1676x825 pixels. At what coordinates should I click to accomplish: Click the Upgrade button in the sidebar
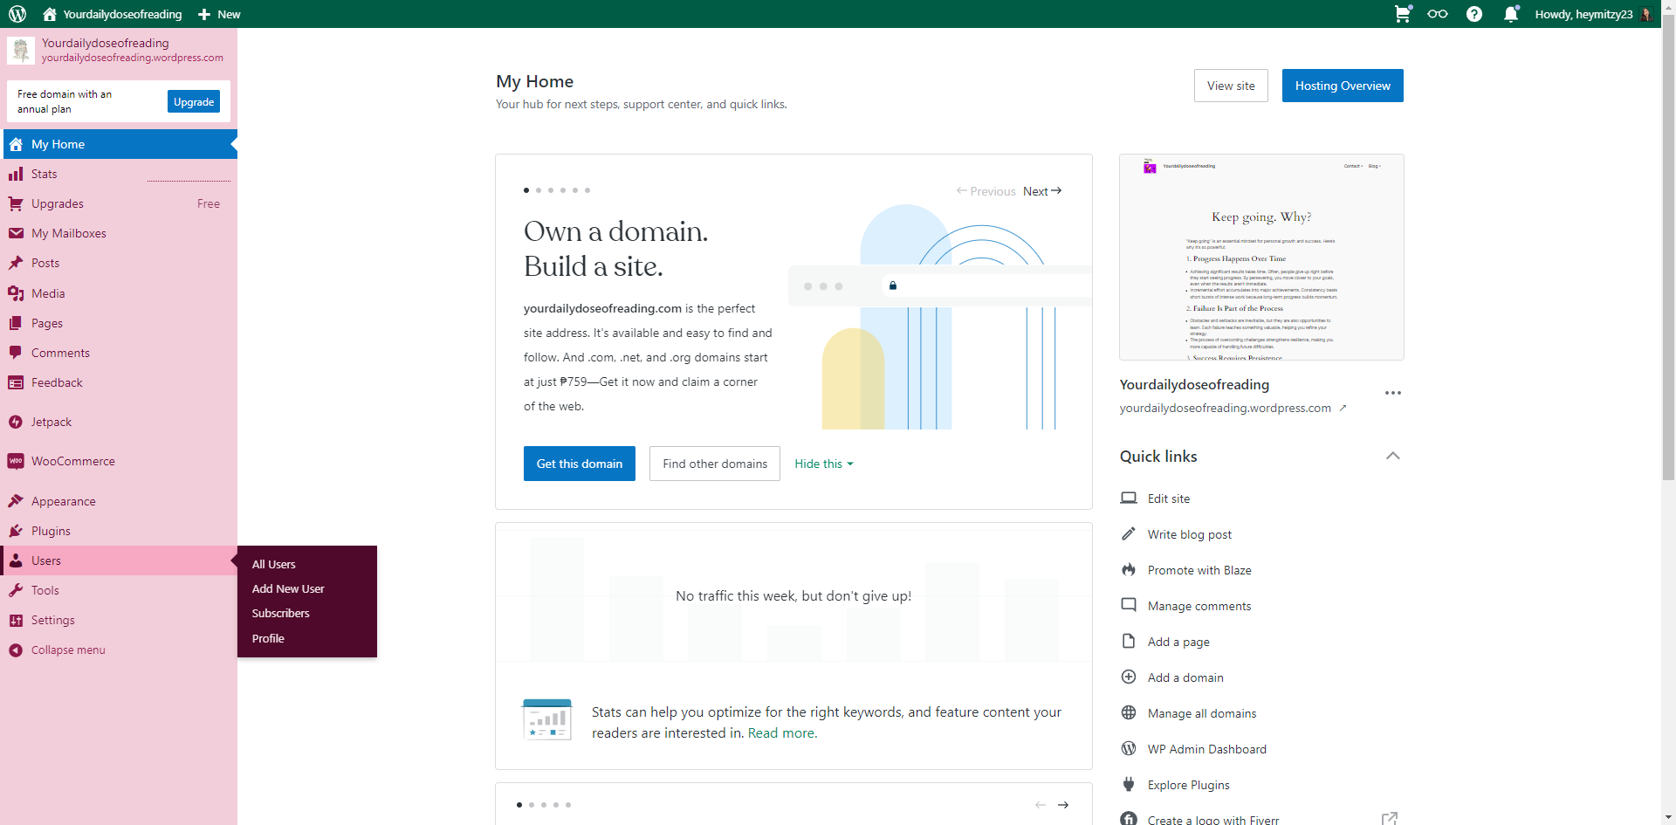pyautogui.click(x=194, y=101)
